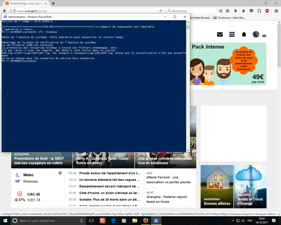This screenshot has height=225, width=281.
Task: Open the Firefox downloads arrow icon
Action: tap(235, 11)
